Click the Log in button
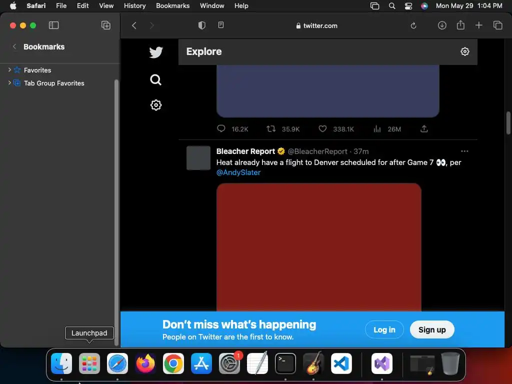 (x=384, y=330)
